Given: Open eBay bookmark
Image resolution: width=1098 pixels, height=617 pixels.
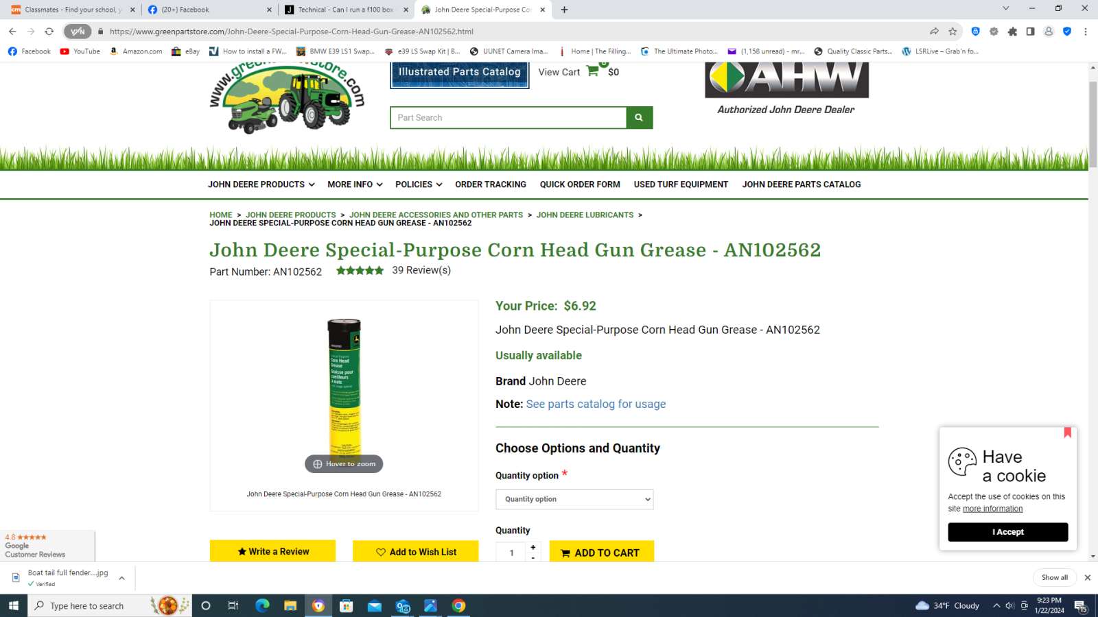Looking at the screenshot, I should tap(186, 51).
